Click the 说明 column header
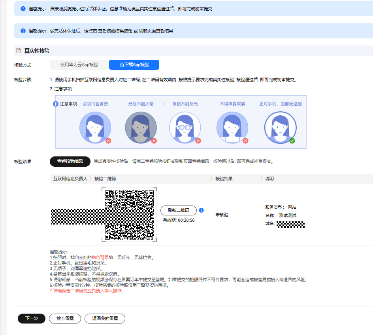 269,179
